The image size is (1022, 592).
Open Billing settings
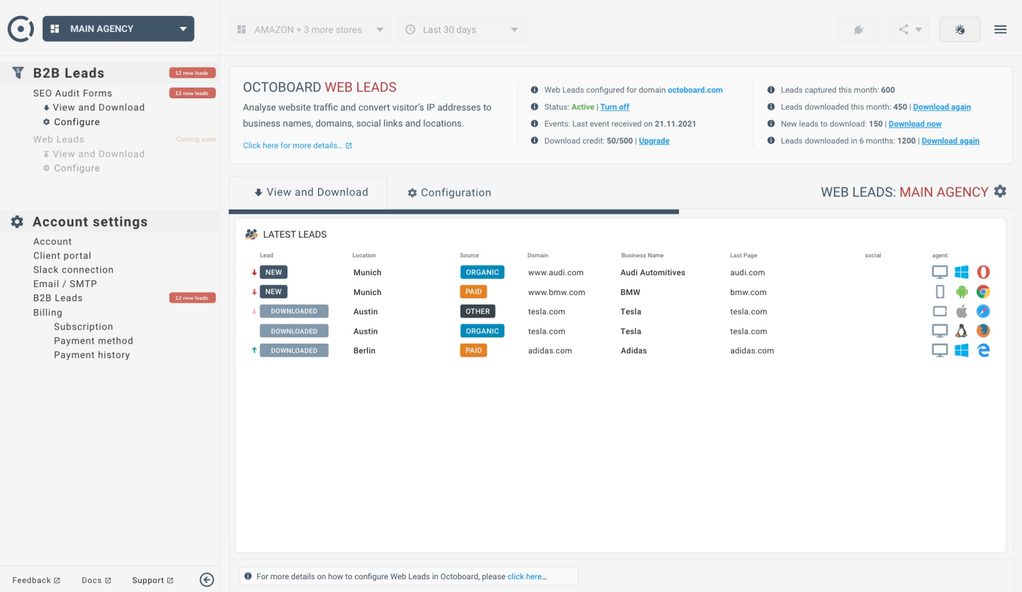[x=48, y=312]
